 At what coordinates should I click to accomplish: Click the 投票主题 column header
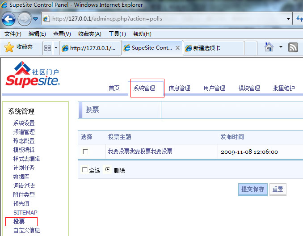pos(120,137)
